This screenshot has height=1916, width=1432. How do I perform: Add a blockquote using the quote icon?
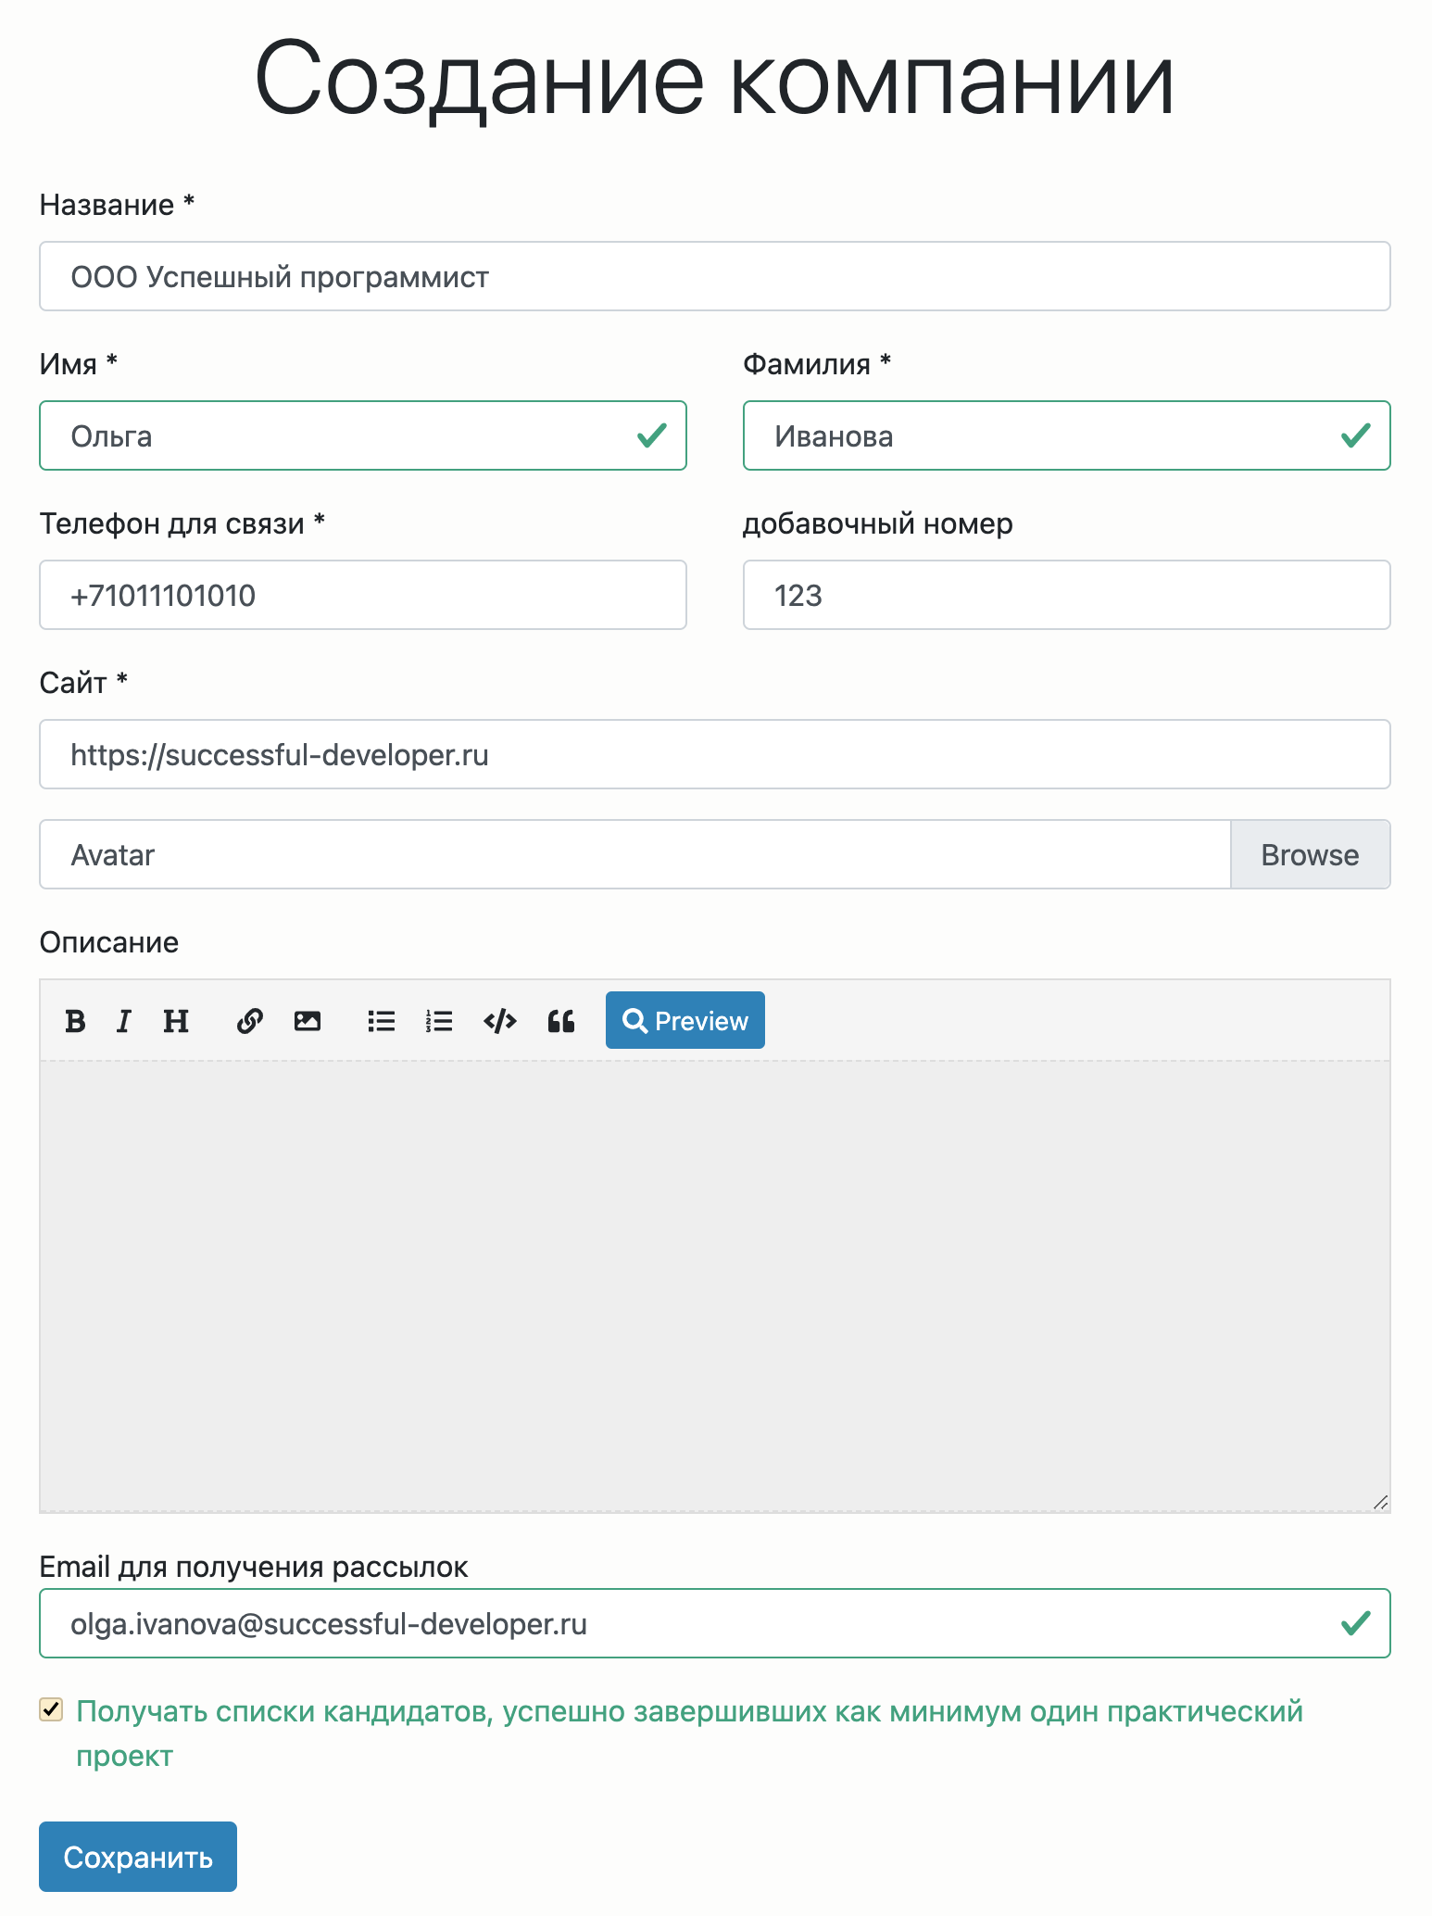point(560,1021)
